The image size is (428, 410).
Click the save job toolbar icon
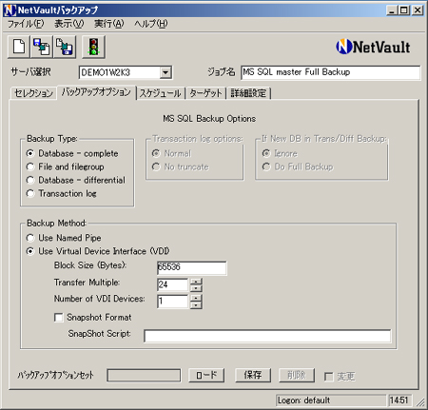click(65, 47)
